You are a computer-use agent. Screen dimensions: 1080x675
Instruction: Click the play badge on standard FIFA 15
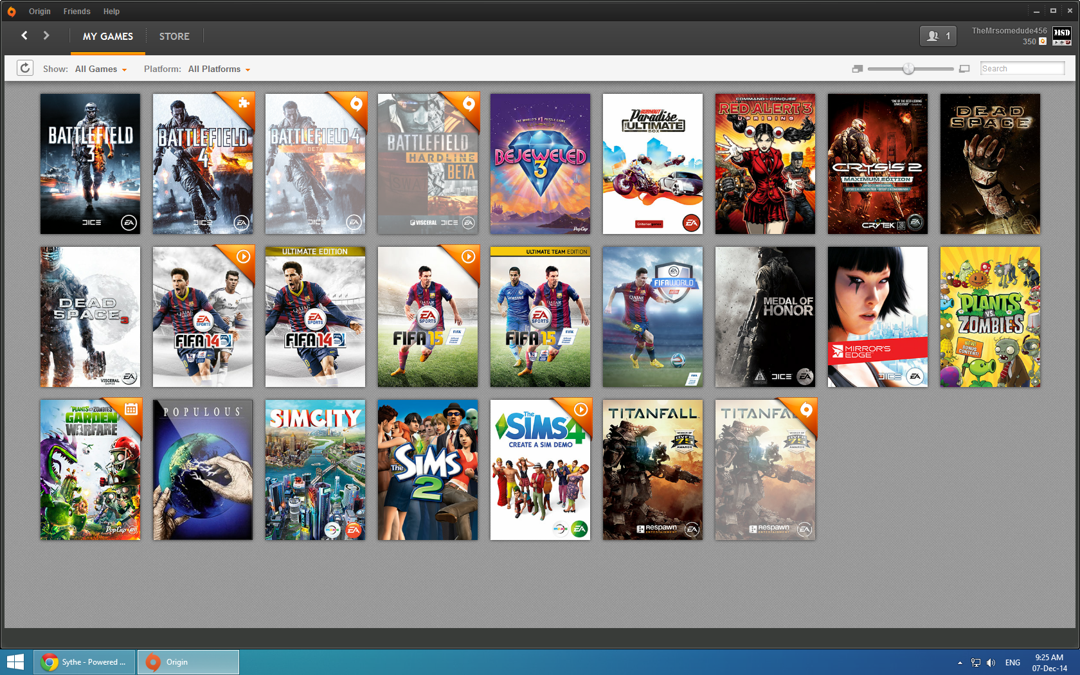pos(469,256)
